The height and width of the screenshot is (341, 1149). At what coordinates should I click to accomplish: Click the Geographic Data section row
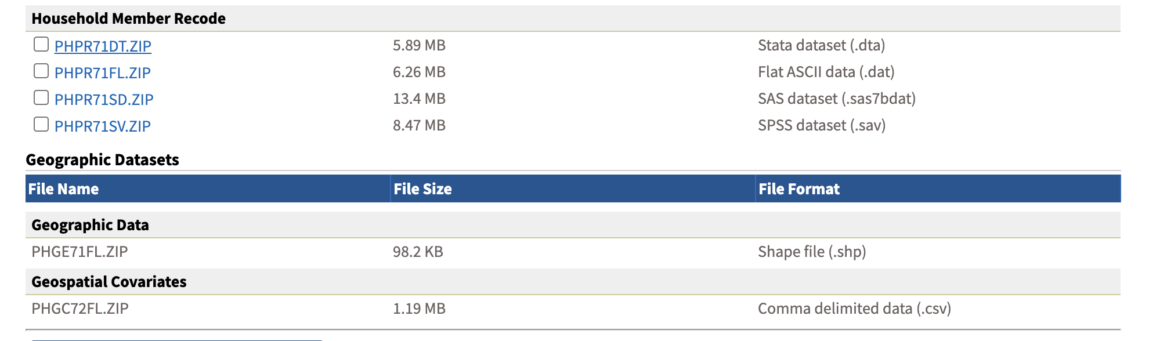(90, 225)
